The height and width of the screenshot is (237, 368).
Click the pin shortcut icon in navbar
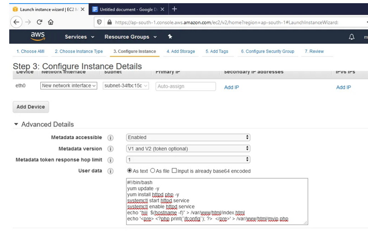170,37
